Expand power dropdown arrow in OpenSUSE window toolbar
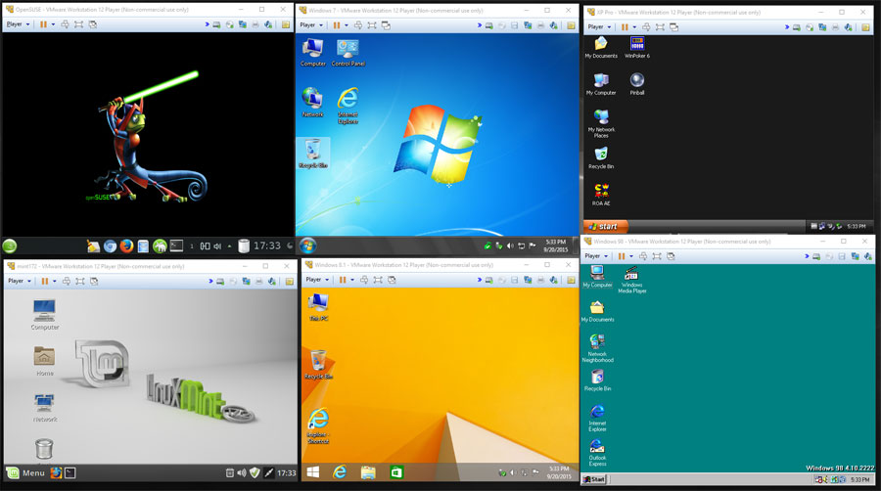The width and height of the screenshot is (881, 491). (x=54, y=24)
